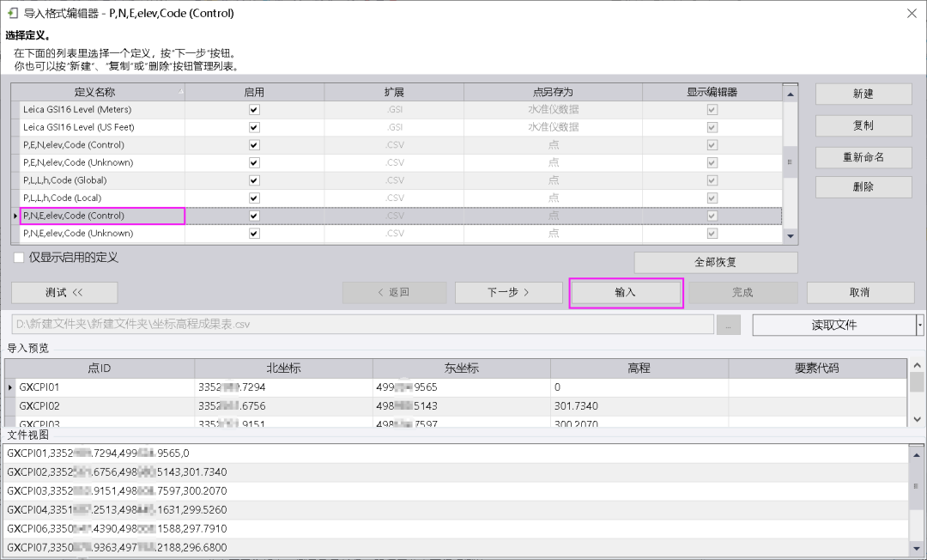Toggle 启用 checkbox for Leica GSI16 Level (Meters)
Image resolution: width=927 pixels, height=560 pixels.
(253, 109)
